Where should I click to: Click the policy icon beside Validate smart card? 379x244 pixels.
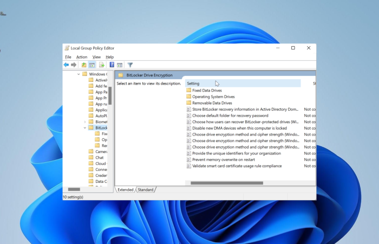click(189, 166)
